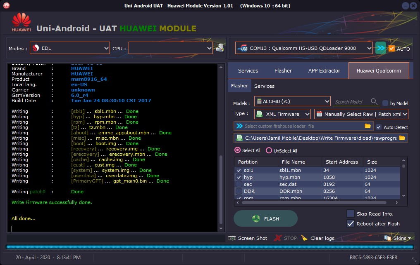
Task: Select the Services sub-tab
Action: point(264,86)
